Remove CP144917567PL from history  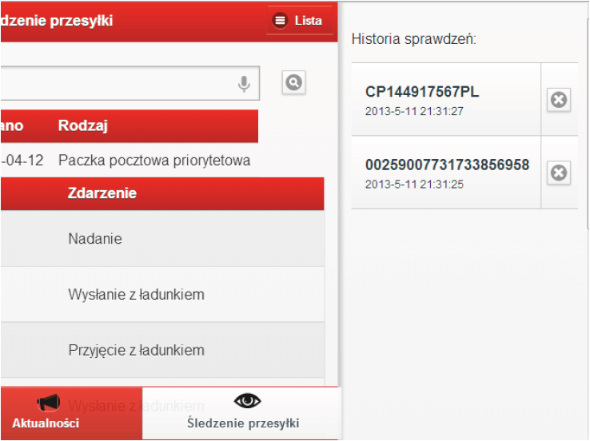click(559, 100)
